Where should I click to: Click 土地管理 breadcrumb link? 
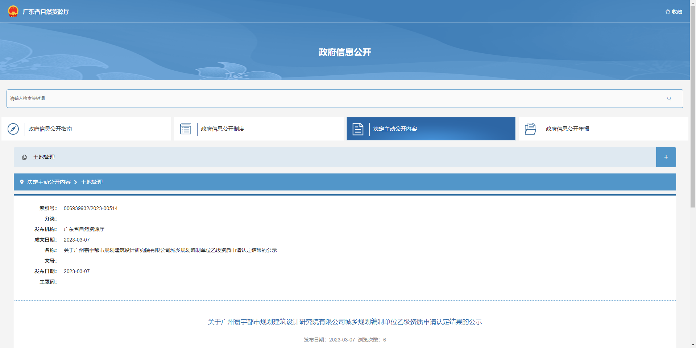pyautogui.click(x=92, y=182)
